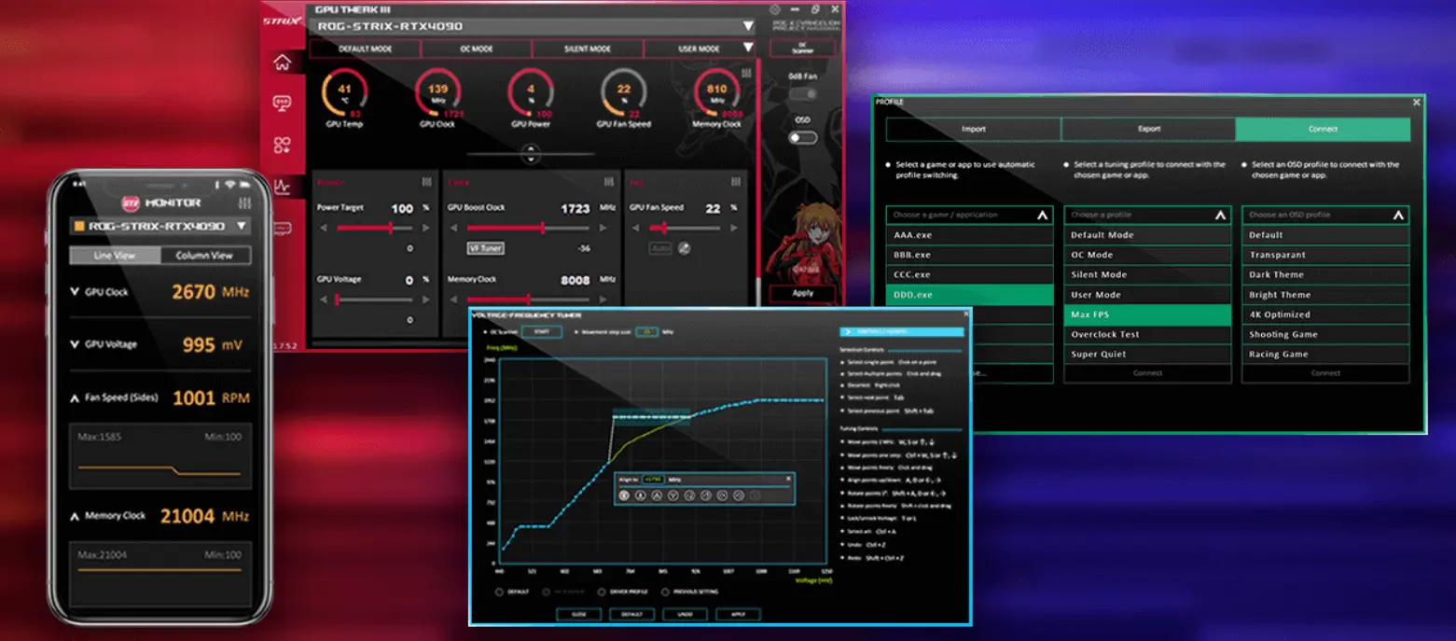Collapse the Choose a game / application list

tap(1042, 216)
